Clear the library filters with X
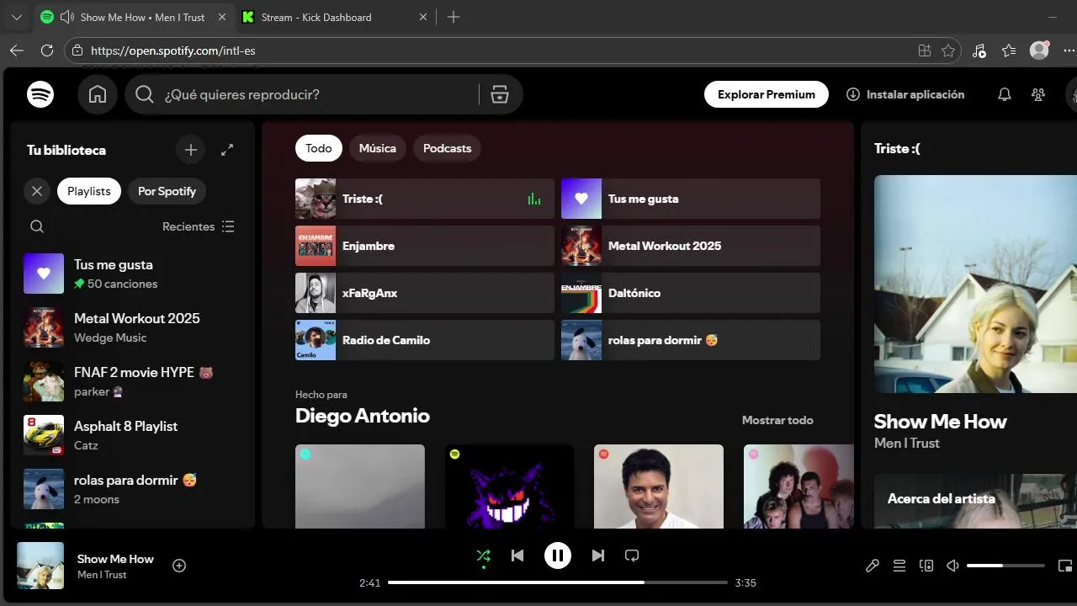The height and width of the screenshot is (606, 1077). click(37, 191)
